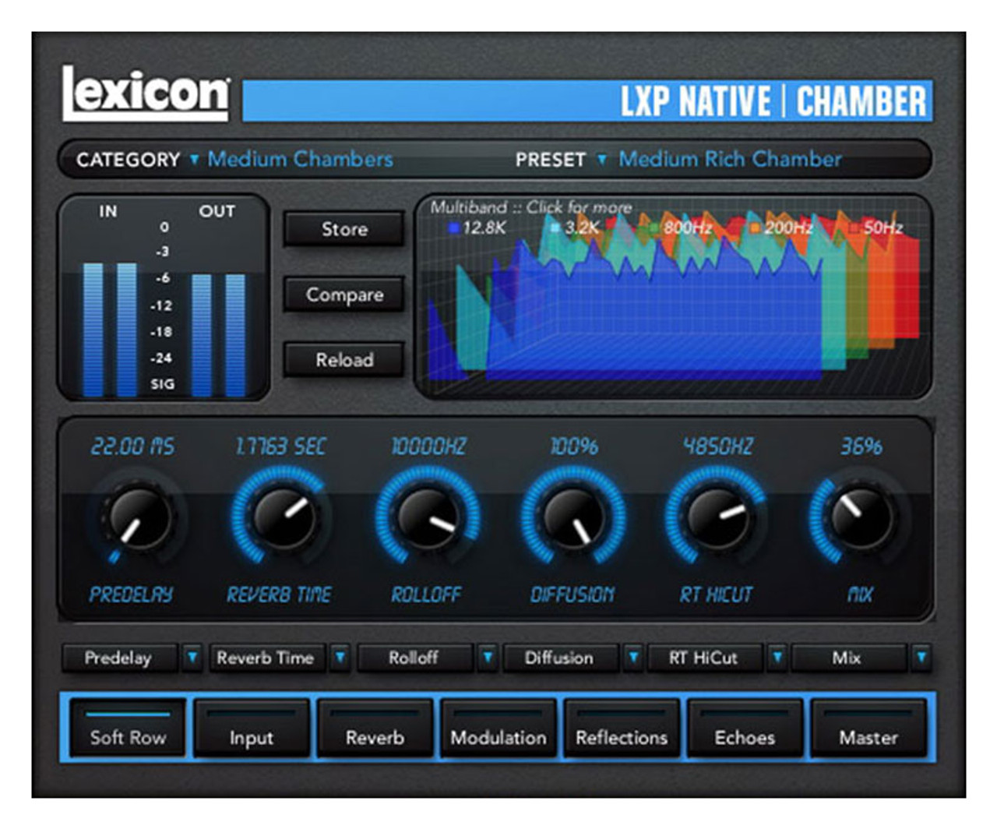Image resolution: width=997 pixels, height=829 pixels.
Task: Click the 800Hz band legend marker
Action: point(654,228)
